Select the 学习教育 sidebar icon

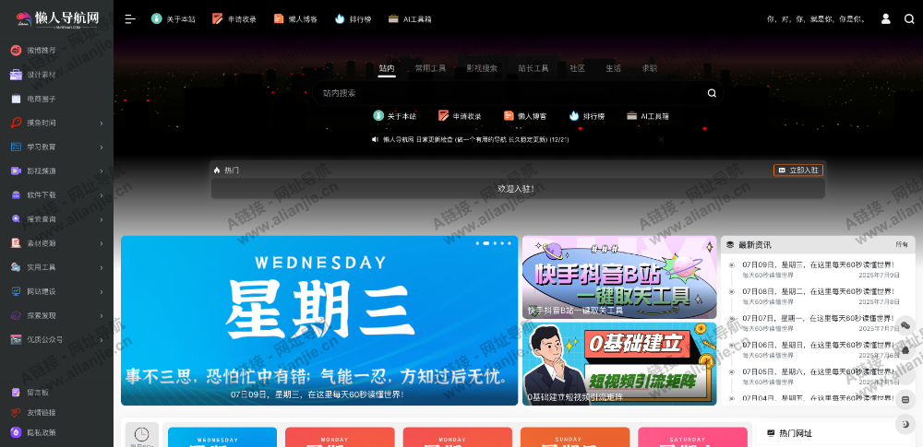[x=16, y=147]
